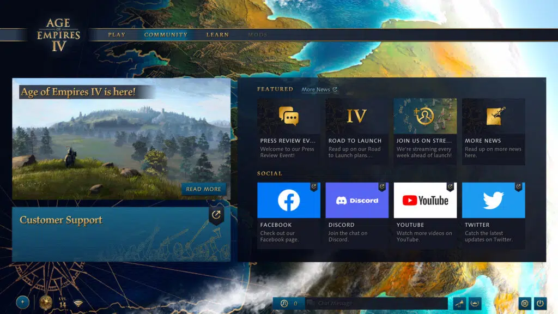The width and height of the screenshot is (558, 314).
Task: Open the Customer Support panel
Action: point(122,234)
